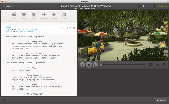Play the animated movie

(89, 65)
